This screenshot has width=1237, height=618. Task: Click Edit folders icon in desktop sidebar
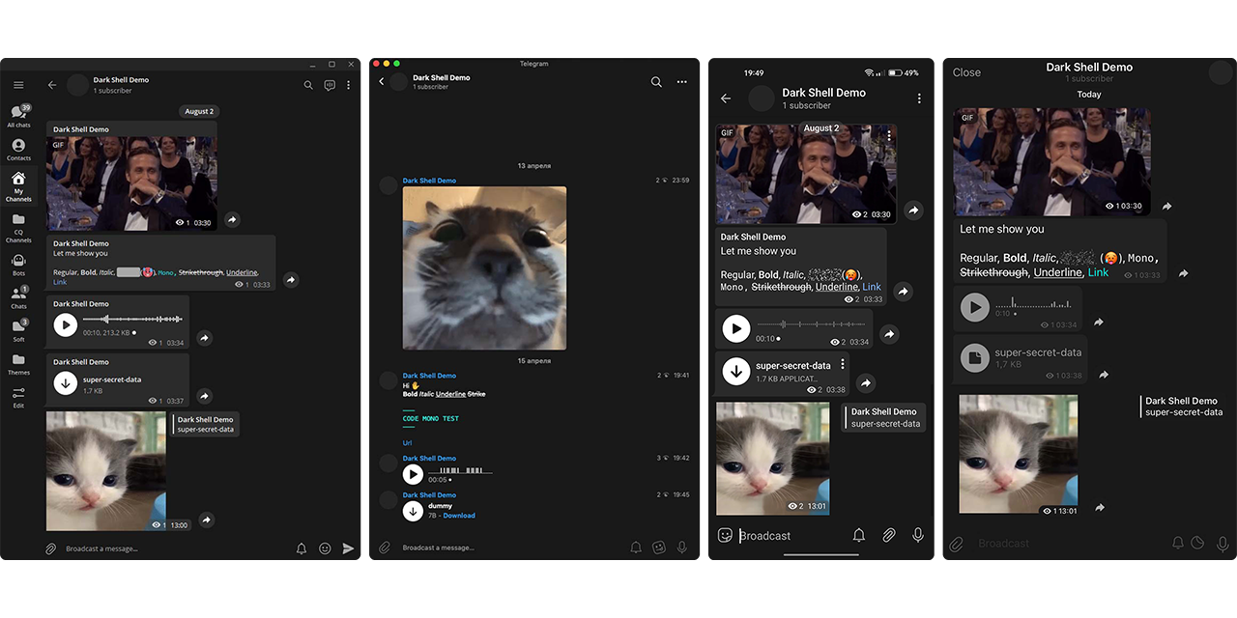coord(18,397)
